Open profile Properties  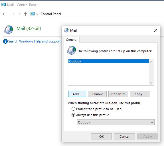[118, 94]
